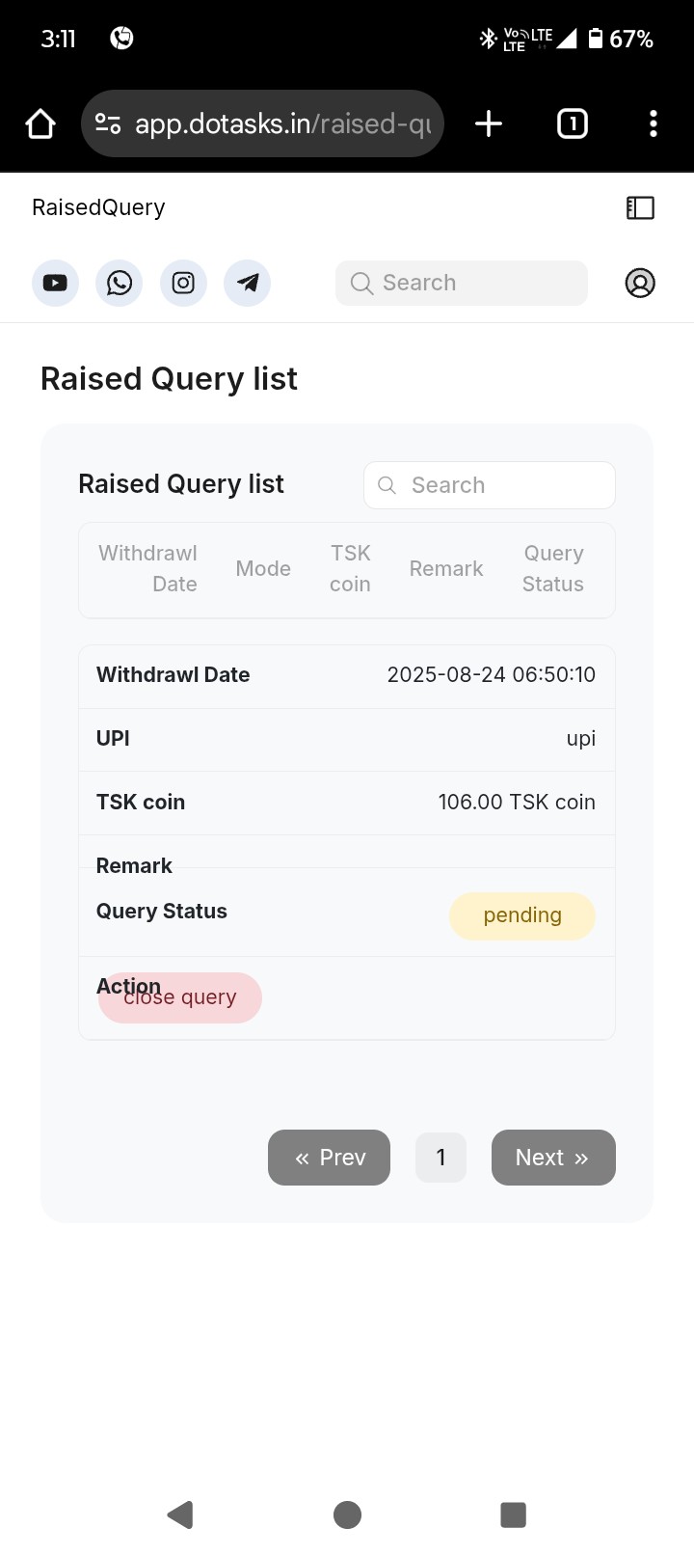Toggle the sidebar panel icon
Viewport: 694px width, 1555px height.
pyautogui.click(x=640, y=207)
